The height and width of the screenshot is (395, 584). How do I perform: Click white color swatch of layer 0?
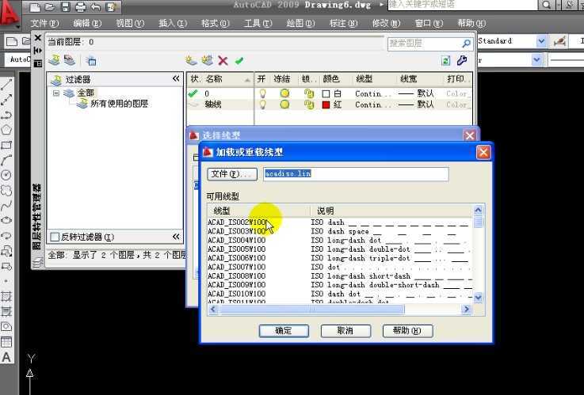click(326, 93)
